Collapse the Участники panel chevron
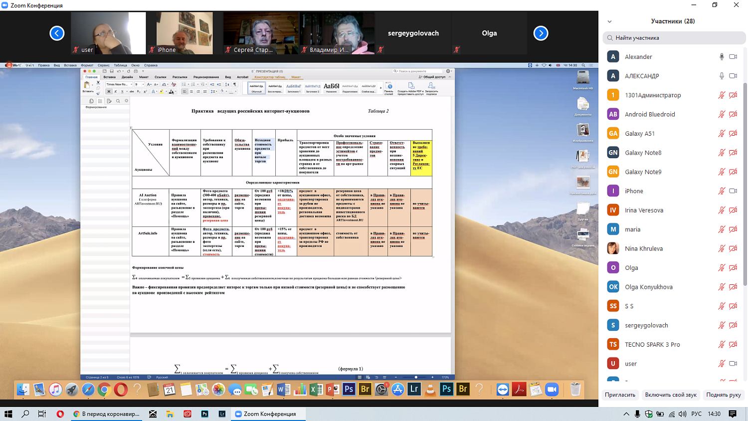 pyautogui.click(x=609, y=21)
